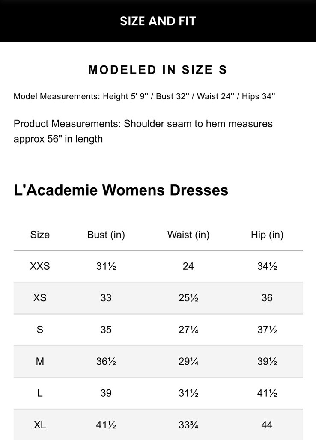Select the XXS size row label

(40, 266)
